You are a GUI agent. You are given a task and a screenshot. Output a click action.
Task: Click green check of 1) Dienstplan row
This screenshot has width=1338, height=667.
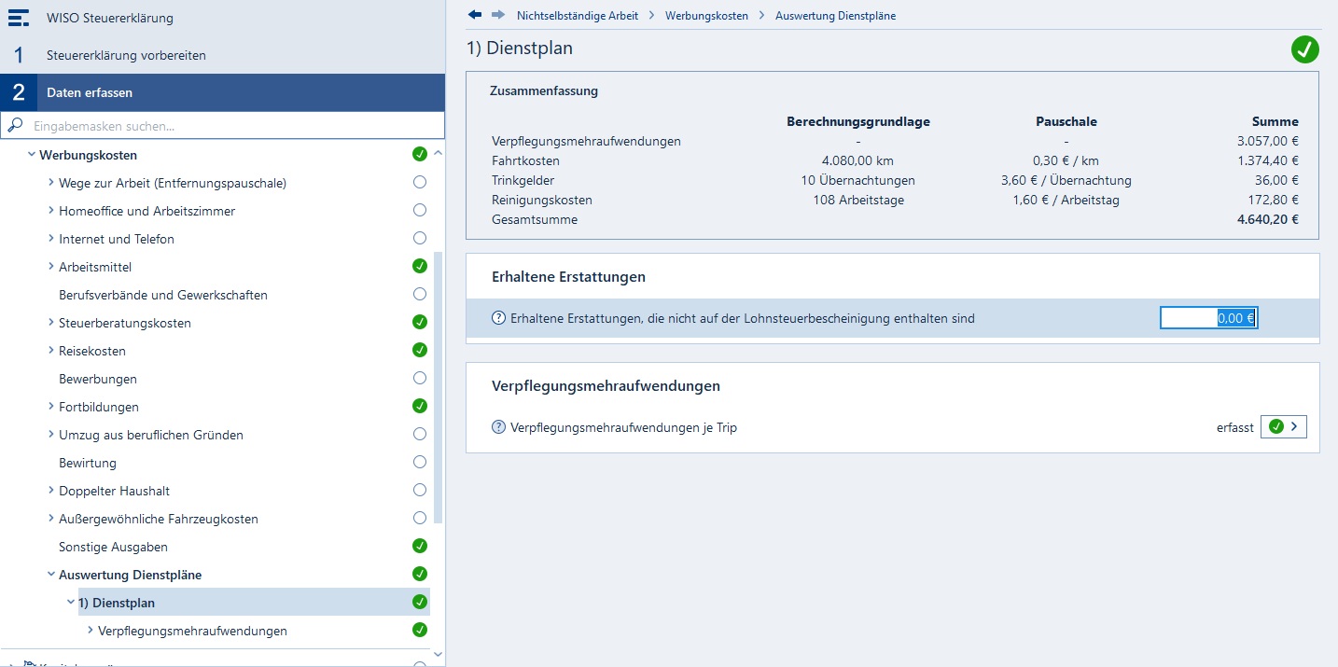pyautogui.click(x=420, y=602)
